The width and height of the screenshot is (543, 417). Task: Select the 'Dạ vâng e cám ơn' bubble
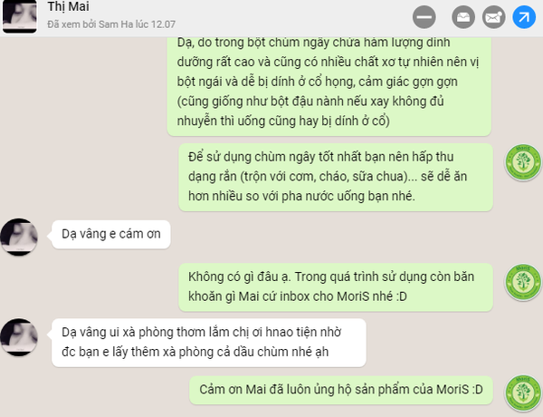coord(111,234)
